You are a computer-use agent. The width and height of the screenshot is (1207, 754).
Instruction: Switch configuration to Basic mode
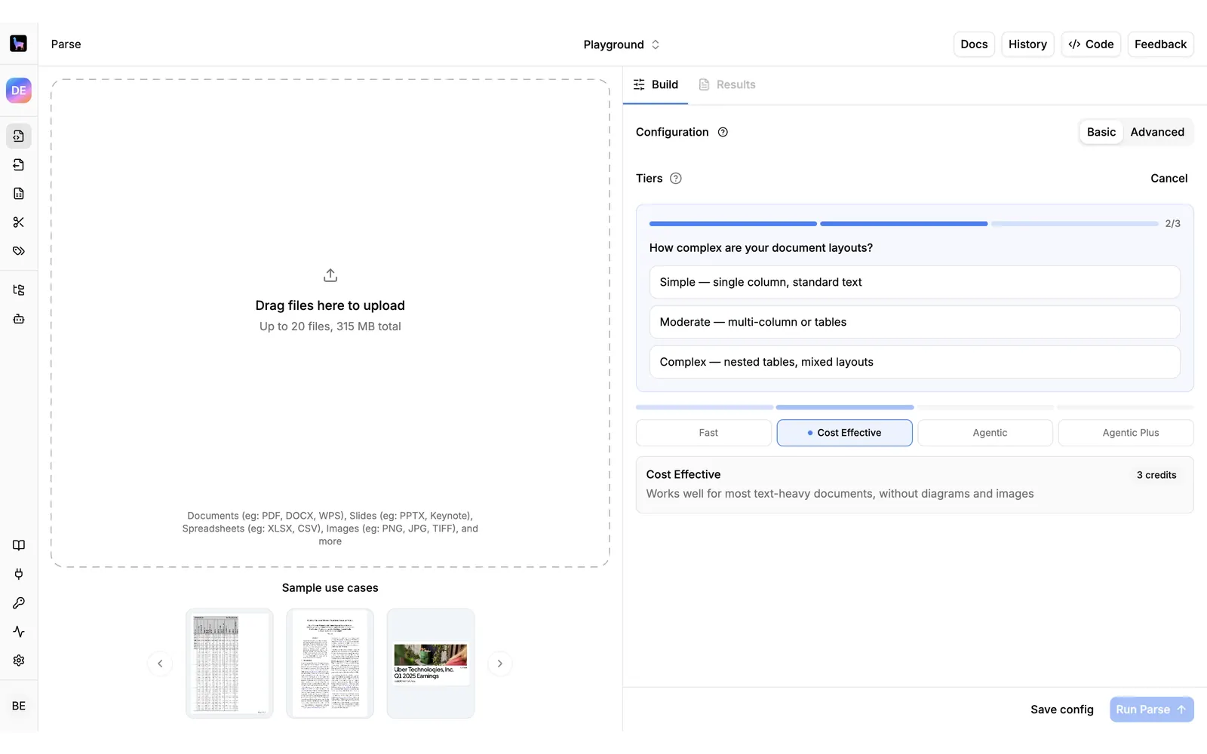point(1101,132)
